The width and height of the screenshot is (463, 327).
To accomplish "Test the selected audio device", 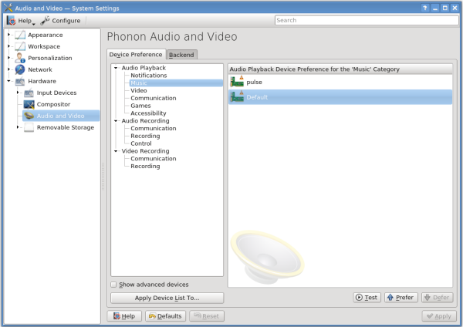I will pyautogui.click(x=367, y=297).
